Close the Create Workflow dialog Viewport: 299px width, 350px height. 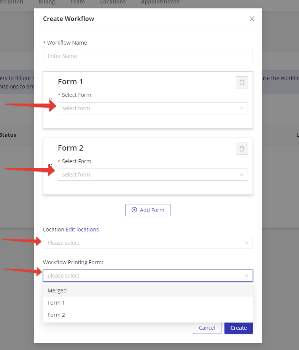pyautogui.click(x=251, y=19)
